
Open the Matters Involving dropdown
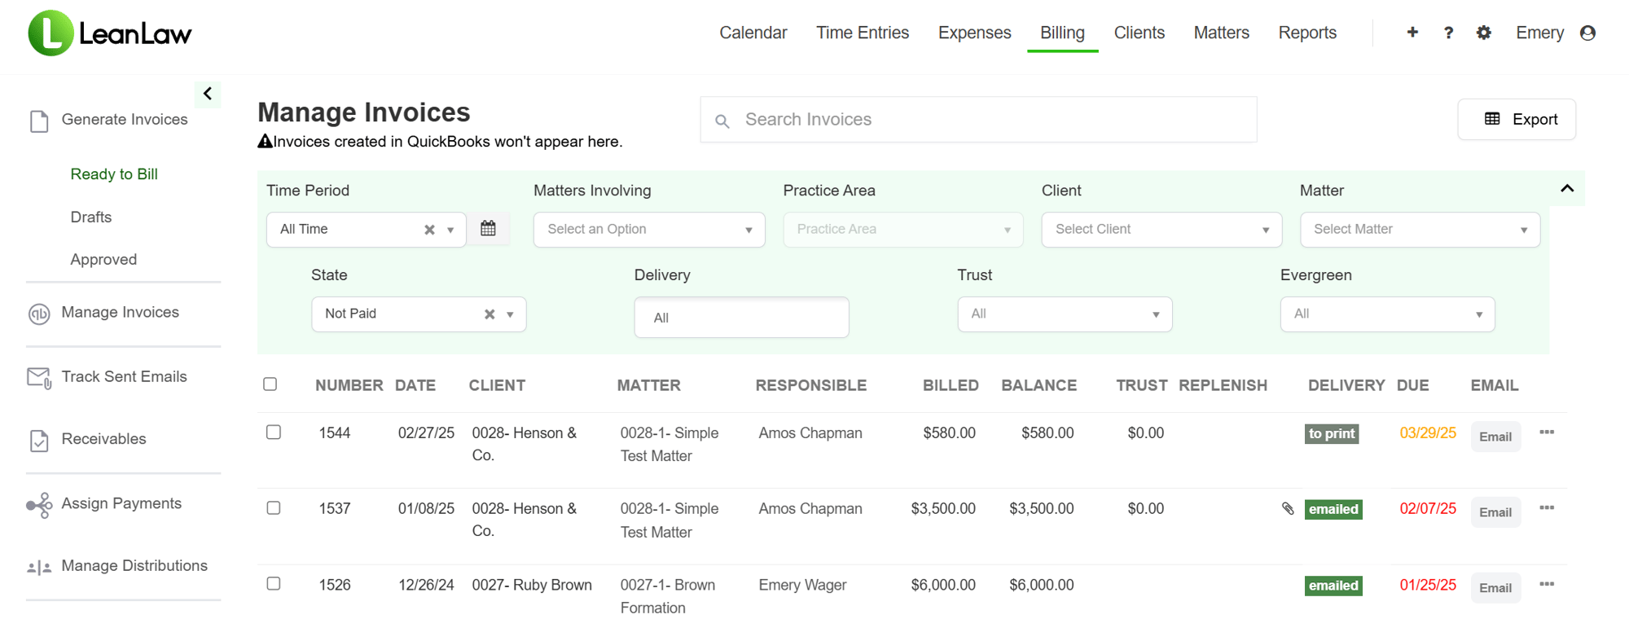pyautogui.click(x=649, y=230)
